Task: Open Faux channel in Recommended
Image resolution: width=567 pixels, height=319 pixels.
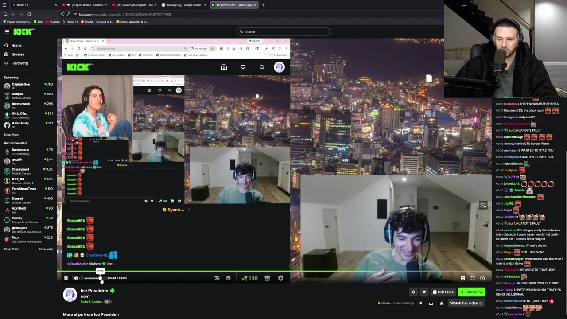Action: 28,239
